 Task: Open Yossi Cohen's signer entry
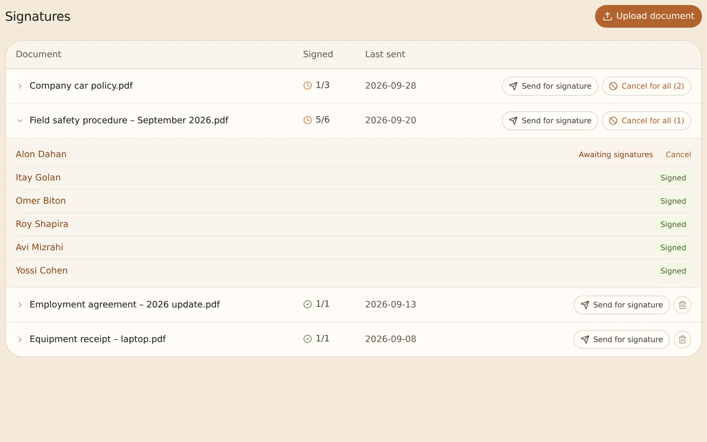(x=42, y=270)
